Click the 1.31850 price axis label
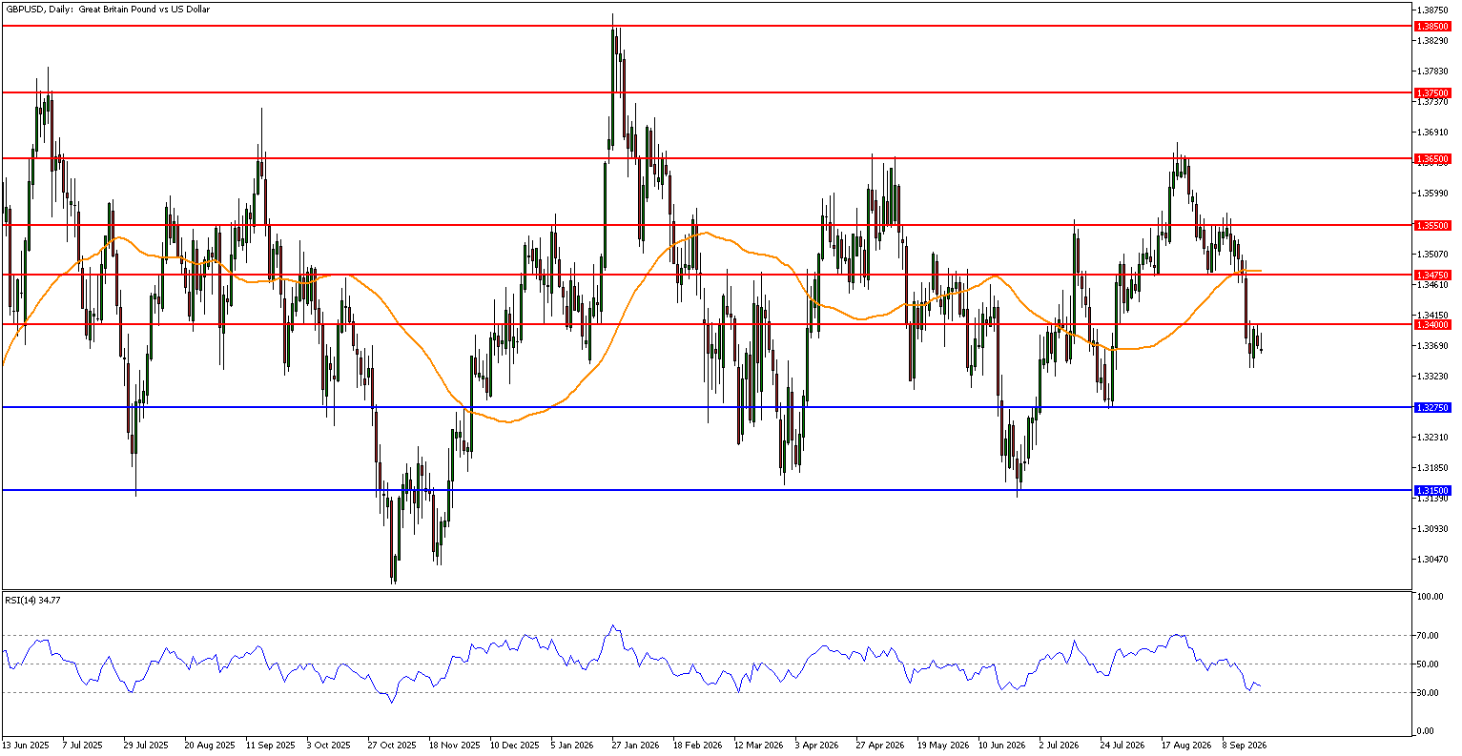The width and height of the screenshot is (1462, 756). [1432, 467]
